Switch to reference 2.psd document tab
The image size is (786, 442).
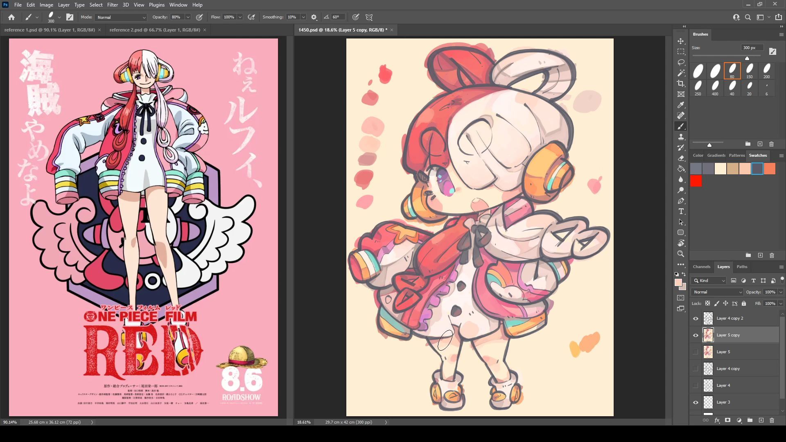coord(155,30)
